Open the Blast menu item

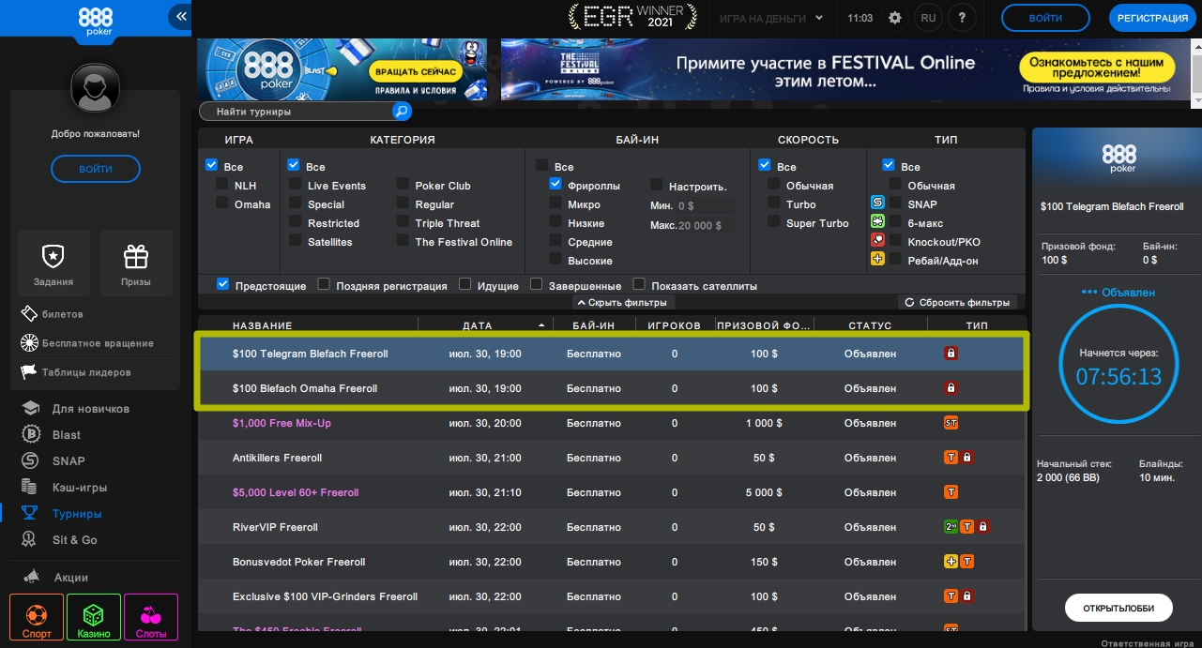[53, 435]
